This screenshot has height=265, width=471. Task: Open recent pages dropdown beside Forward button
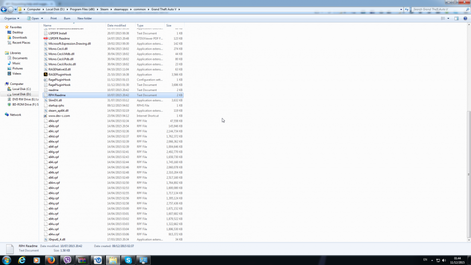click(16, 9)
